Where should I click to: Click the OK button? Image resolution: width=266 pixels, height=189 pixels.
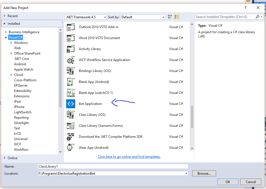coord(228,182)
